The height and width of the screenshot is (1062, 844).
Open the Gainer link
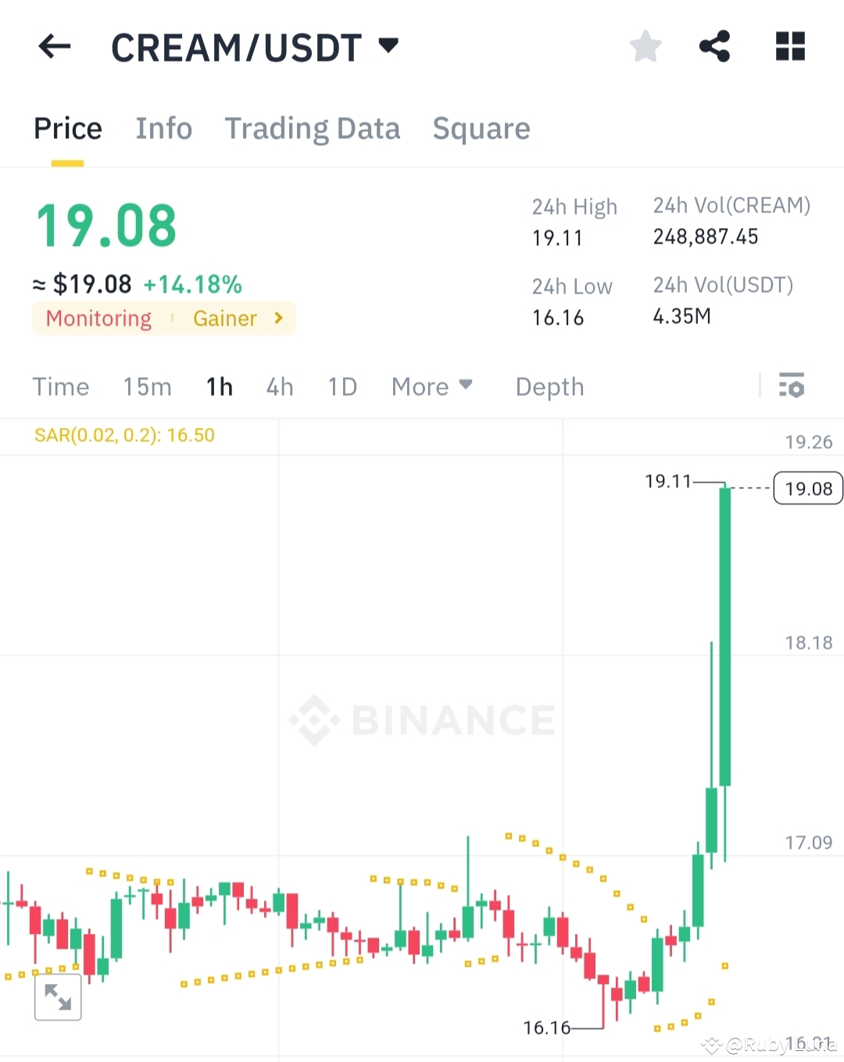point(225,318)
